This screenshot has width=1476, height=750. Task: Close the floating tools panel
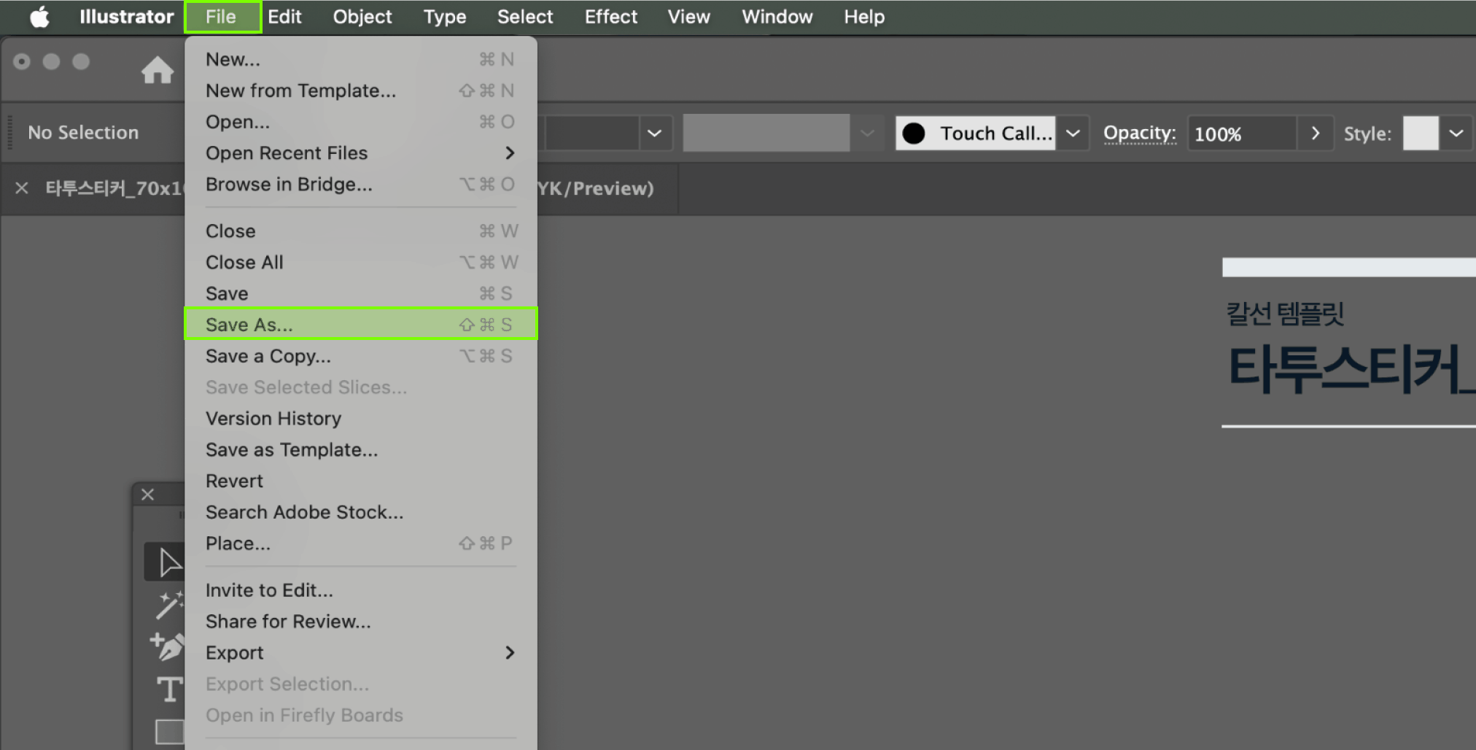[x=147, y=495]
